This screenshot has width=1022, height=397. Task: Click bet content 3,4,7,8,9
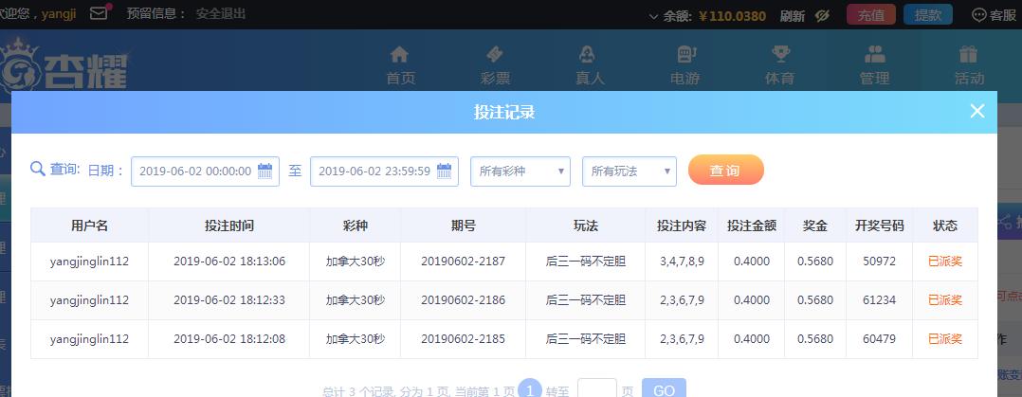point(682,262)
